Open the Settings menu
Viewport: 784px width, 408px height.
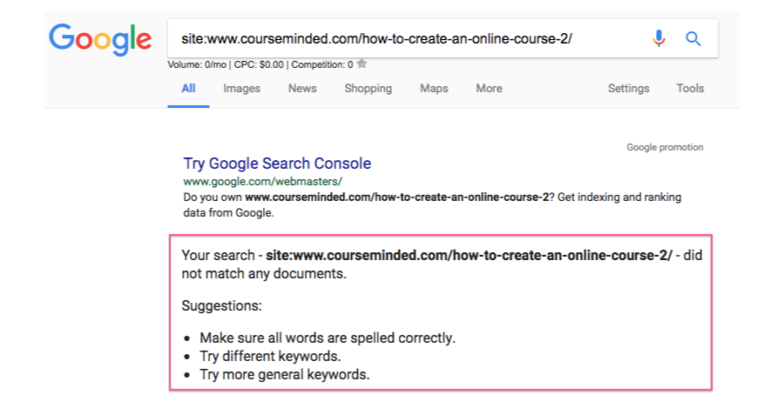[628, 88]
